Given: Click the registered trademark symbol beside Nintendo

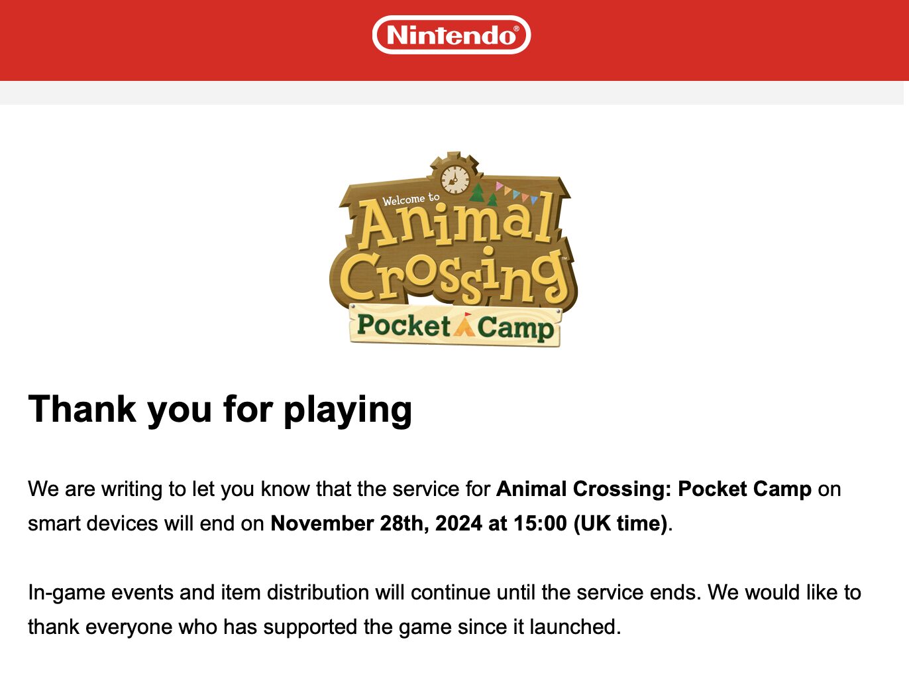Looking at the screenshot, I should coord(517,29).
